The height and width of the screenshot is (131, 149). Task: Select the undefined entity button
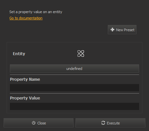(74, 69)
